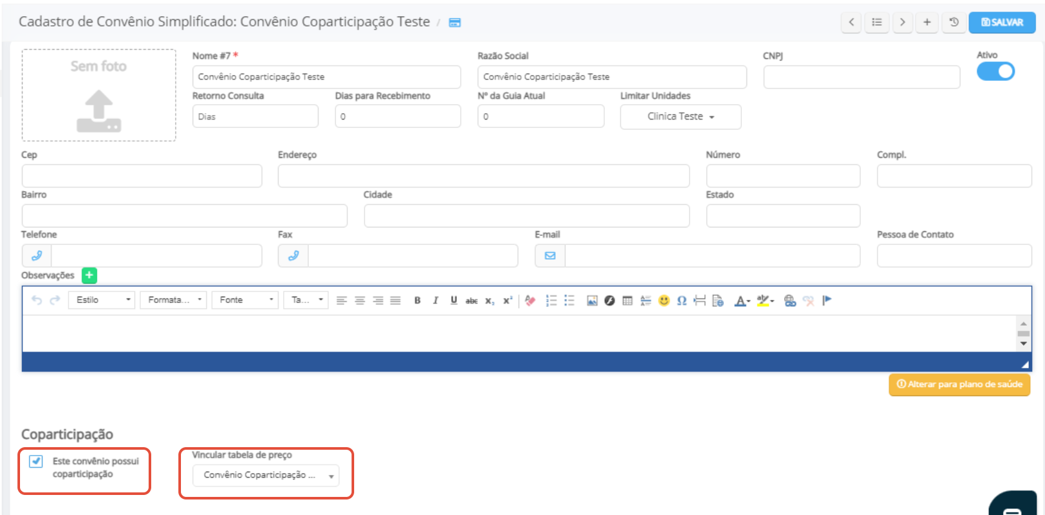Open the background highlight color picker
This screenshot has height=515, width=1045.
[x=765, y=300]
